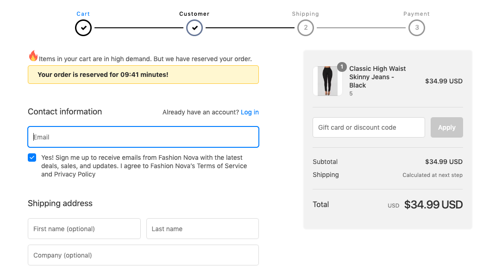Image resolution: width=483 pixels, height=271 pixels.
Task: Click the quantity badge on the jeans image
Action: pyautogui.click(x=342, y=67)
